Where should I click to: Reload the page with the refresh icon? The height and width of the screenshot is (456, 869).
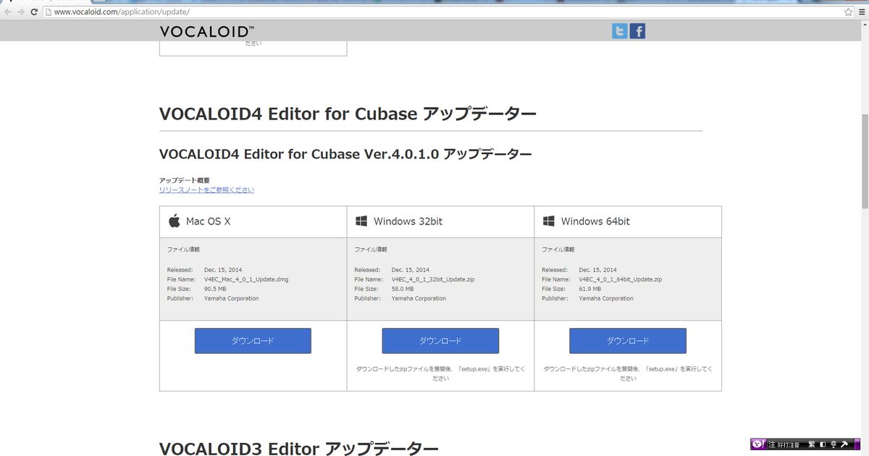pyautogui.click(x=34, y=12)
